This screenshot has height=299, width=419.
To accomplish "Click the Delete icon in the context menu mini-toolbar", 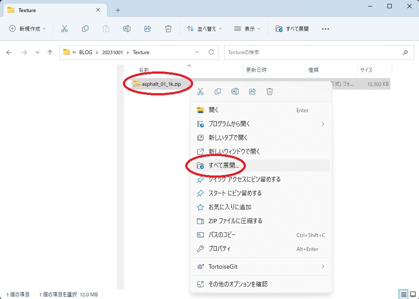I will 270,91.
